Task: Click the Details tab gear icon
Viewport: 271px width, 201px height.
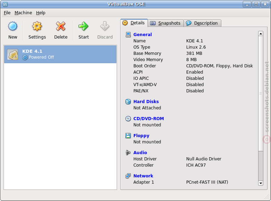Action: (x=125, y=23)
